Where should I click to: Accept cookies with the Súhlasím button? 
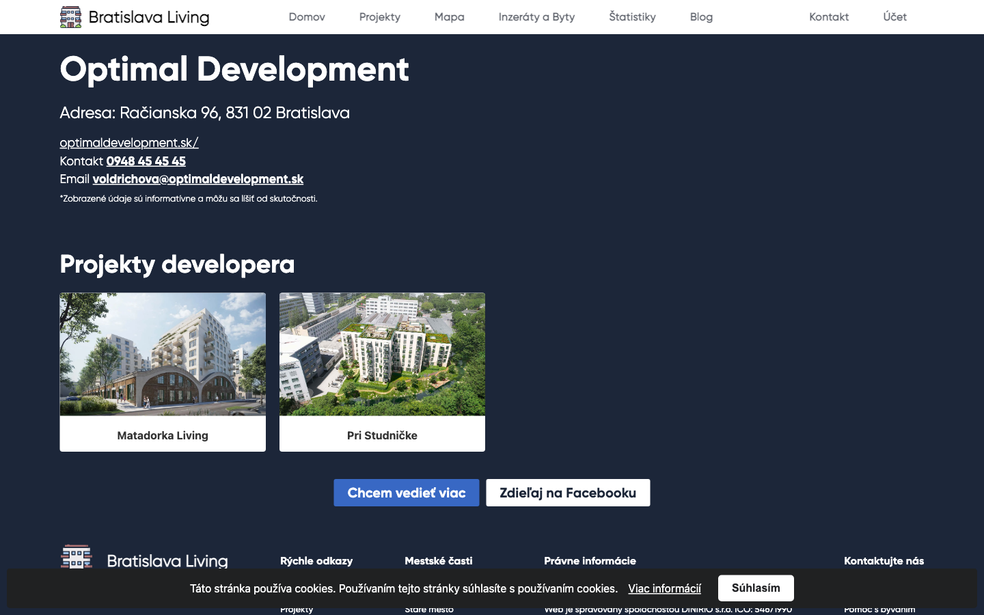(756, 588)
